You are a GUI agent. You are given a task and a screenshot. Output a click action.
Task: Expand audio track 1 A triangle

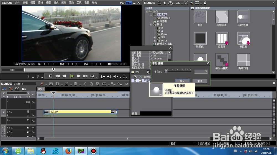[x=8, y=128]
